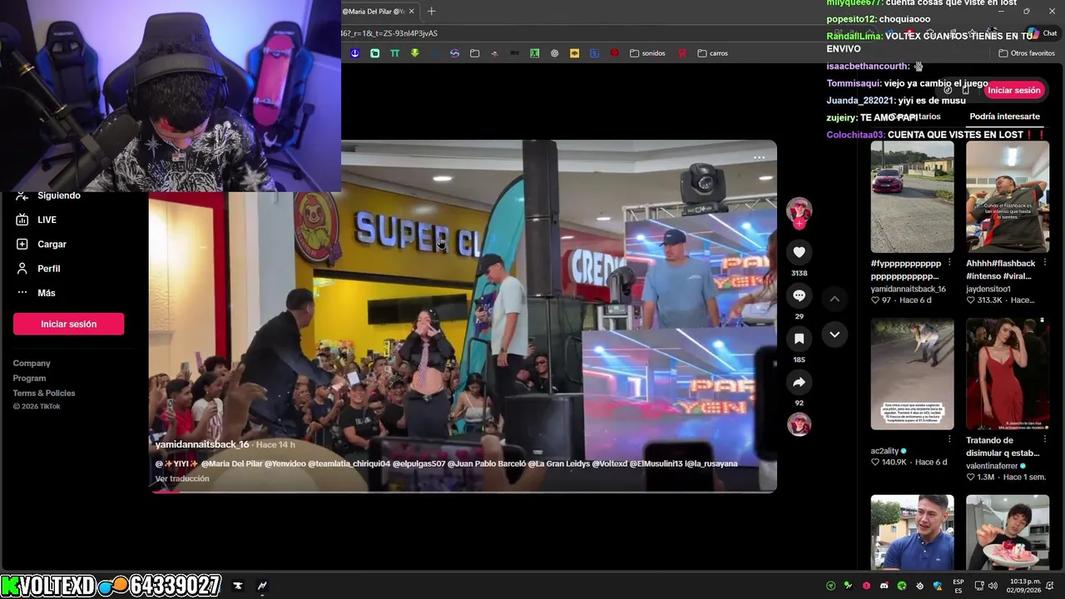Click Ver traducción under the caption
The image size is (1065, 599).
(182, 478)
